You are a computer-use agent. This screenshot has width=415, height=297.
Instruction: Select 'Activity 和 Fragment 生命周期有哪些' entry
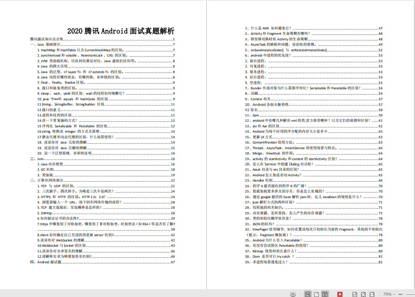pos(314,34)
